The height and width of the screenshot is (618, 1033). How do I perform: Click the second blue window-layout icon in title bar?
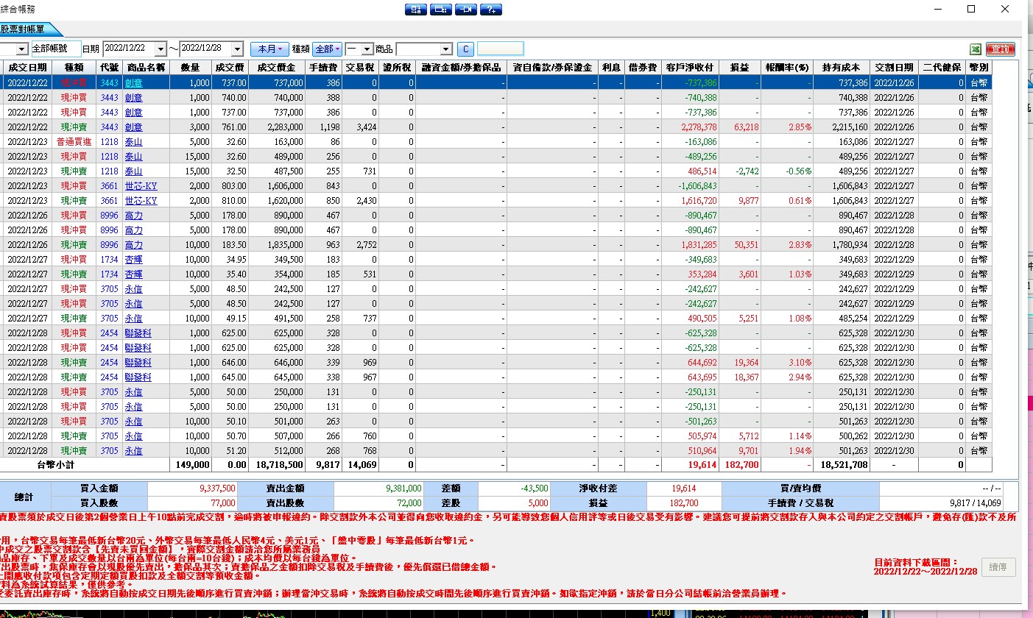[x=441, y=10]
